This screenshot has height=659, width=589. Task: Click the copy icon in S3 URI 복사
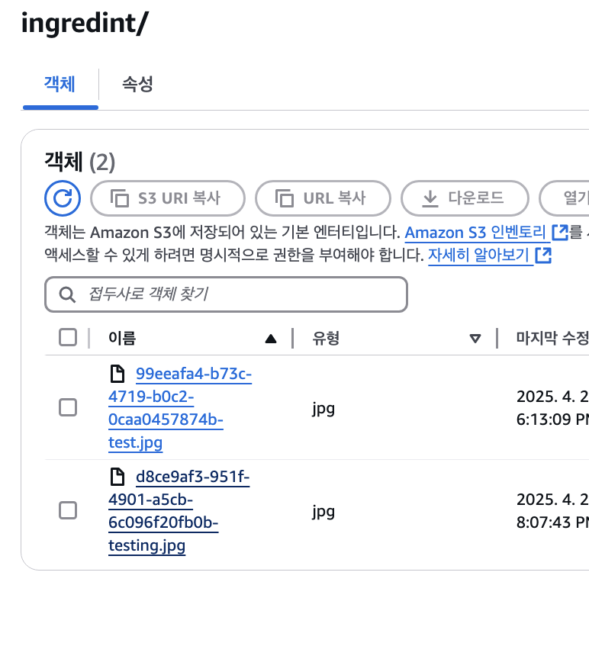(x=119, y=198)
